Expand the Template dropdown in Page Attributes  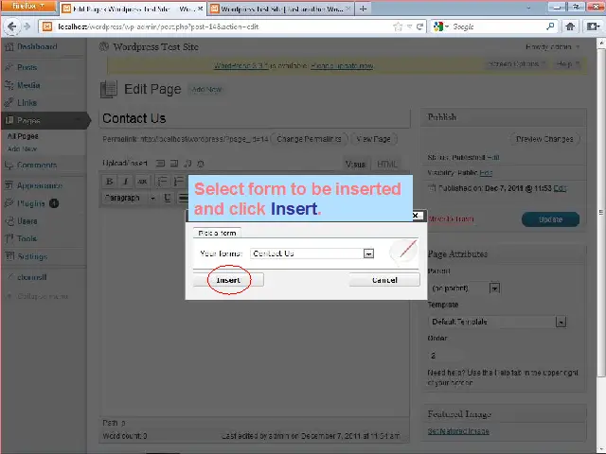pos(561,322)
